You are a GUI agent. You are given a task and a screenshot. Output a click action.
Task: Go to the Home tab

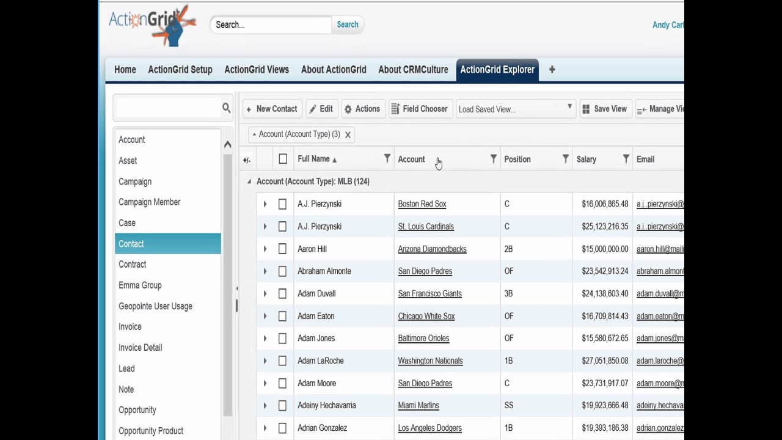point(125,70)
